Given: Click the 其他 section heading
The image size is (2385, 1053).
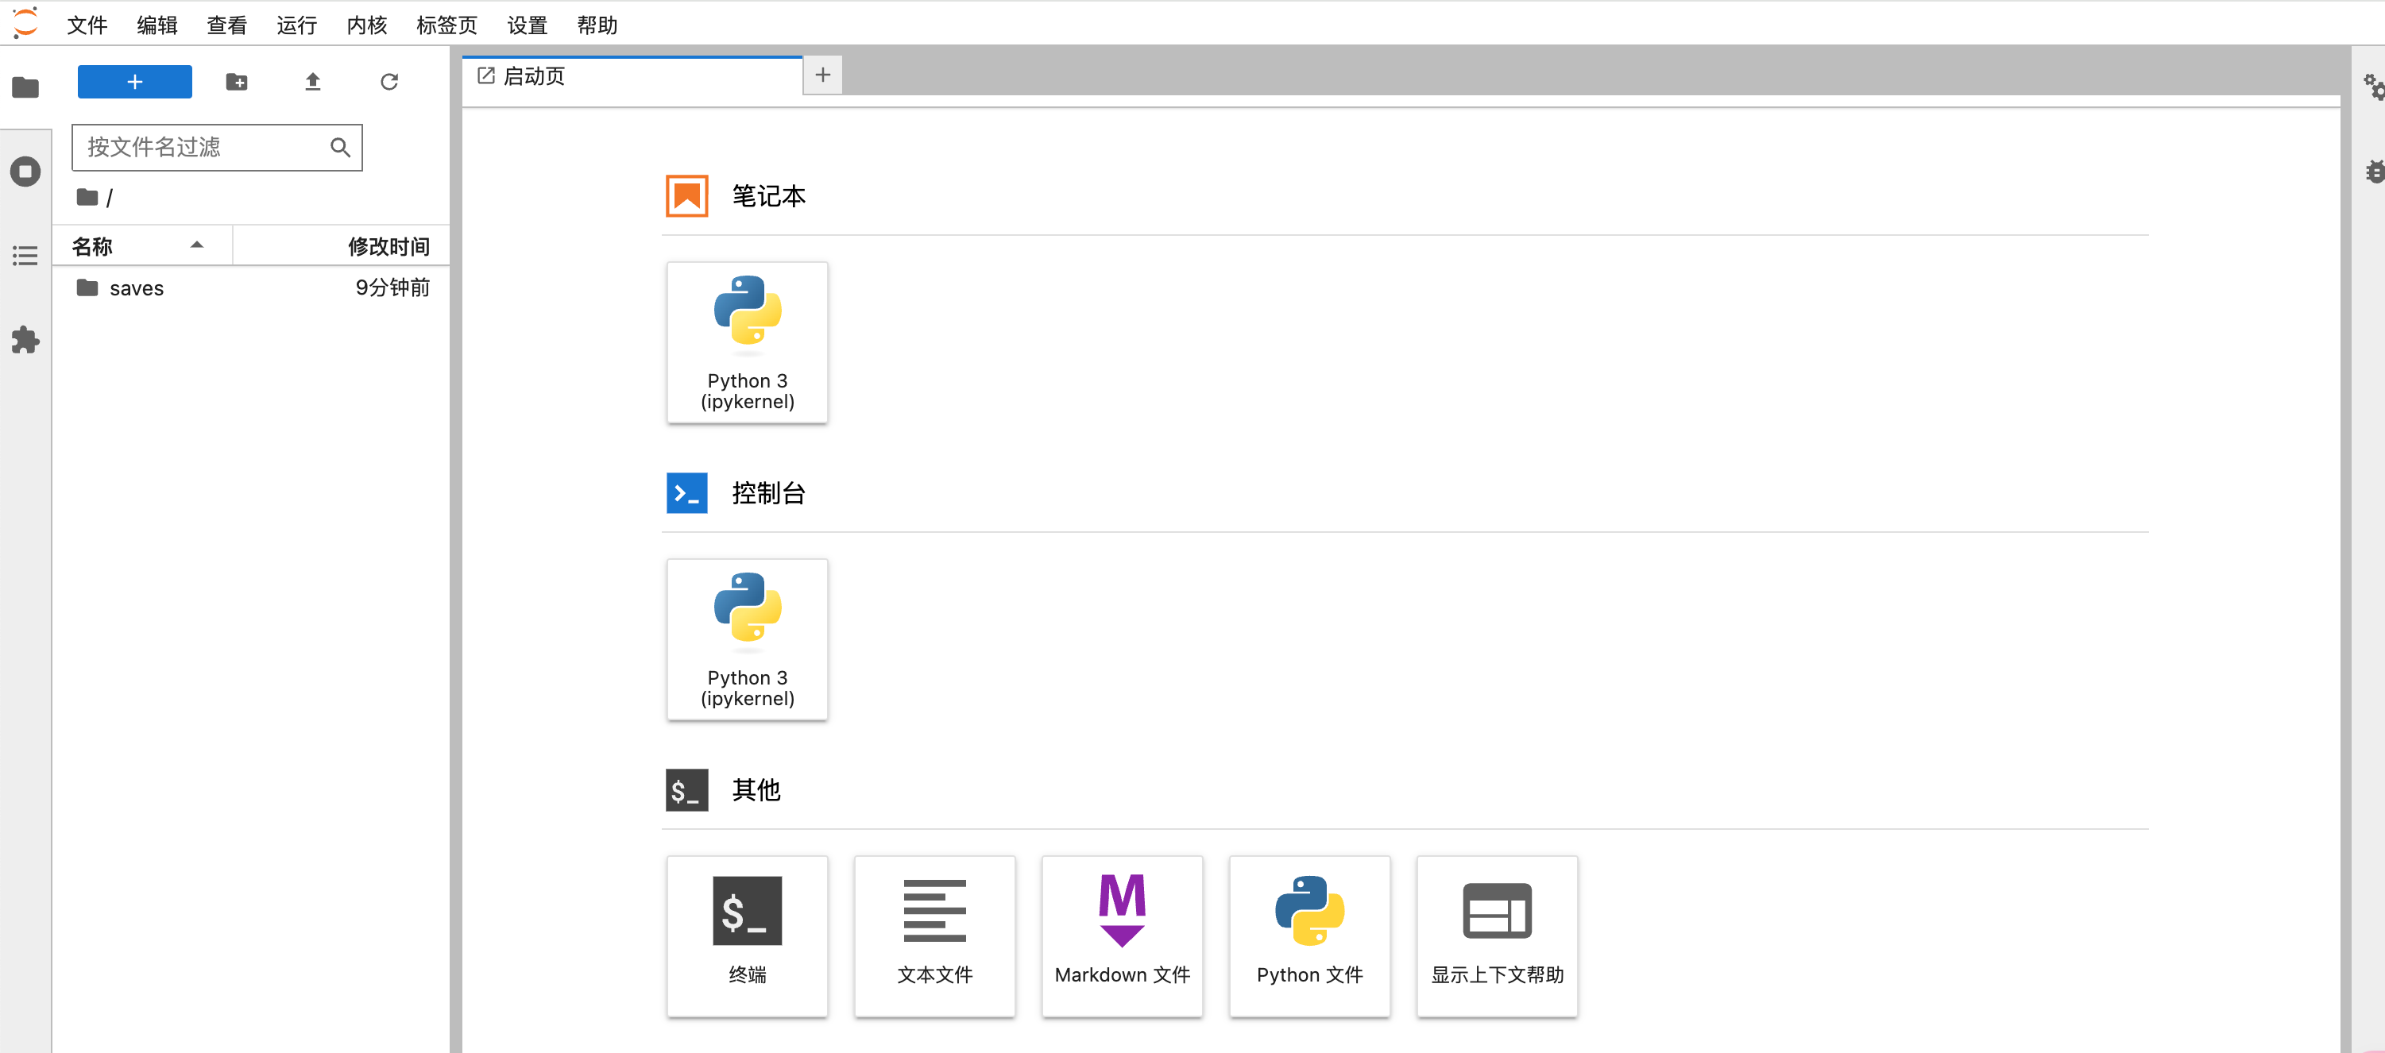Looking at the screenshot, I should tap(756, 790).
